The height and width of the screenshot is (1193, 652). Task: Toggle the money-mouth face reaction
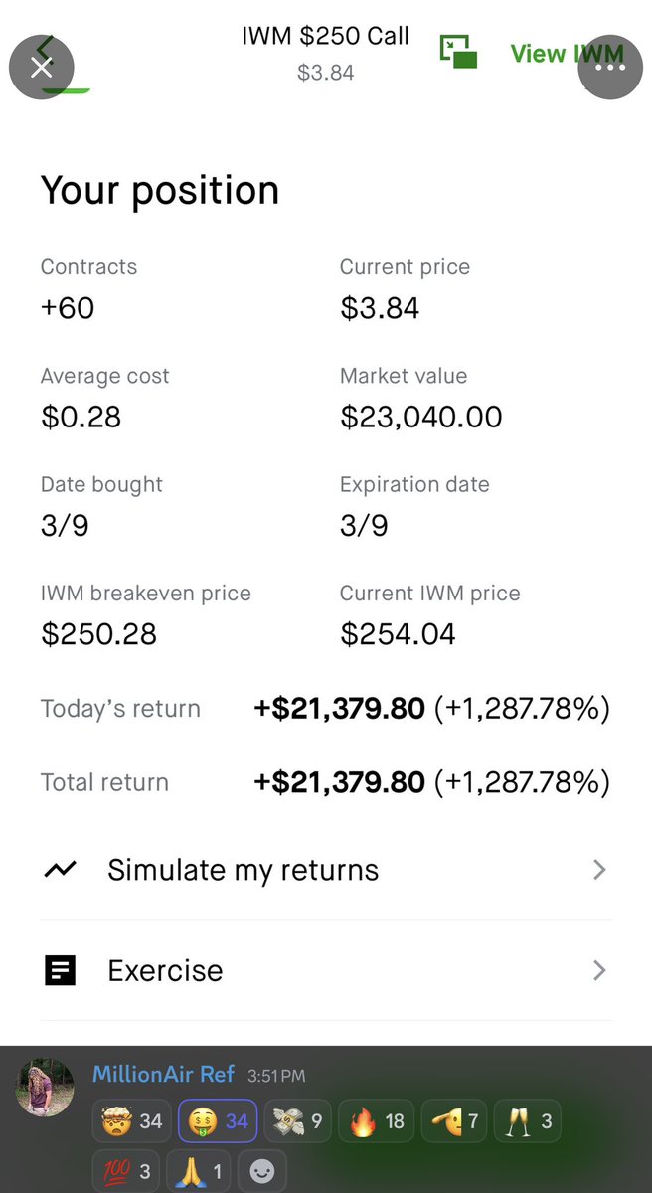(x=218, y=1121)
